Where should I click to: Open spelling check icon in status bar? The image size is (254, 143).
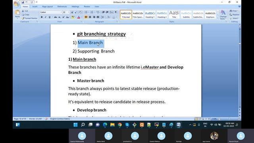(46, 119)
